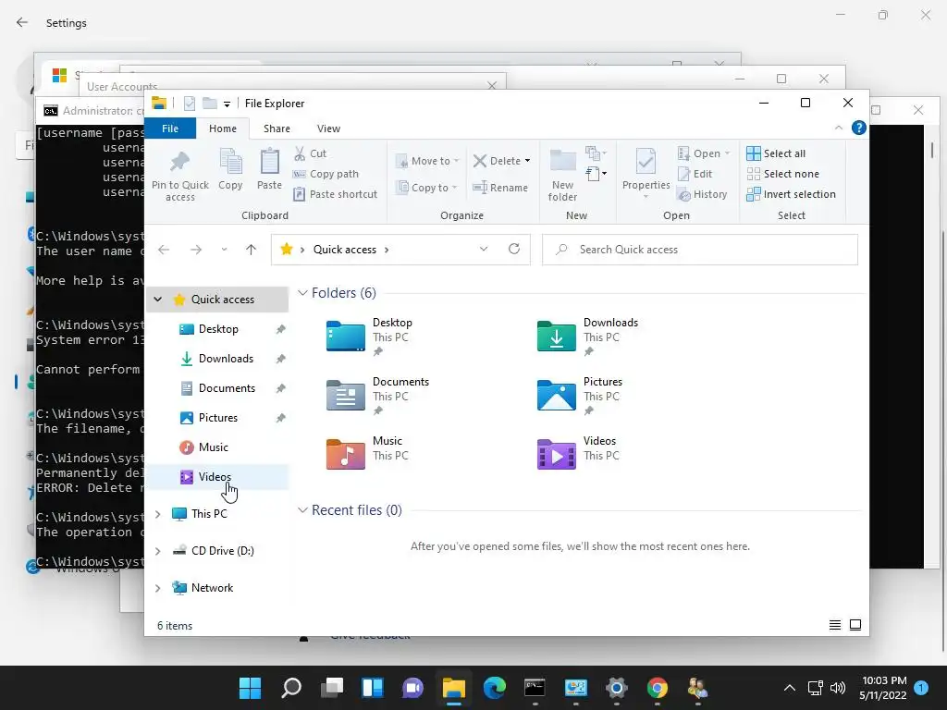Select Documents in the navigation pane

point(217,387)
